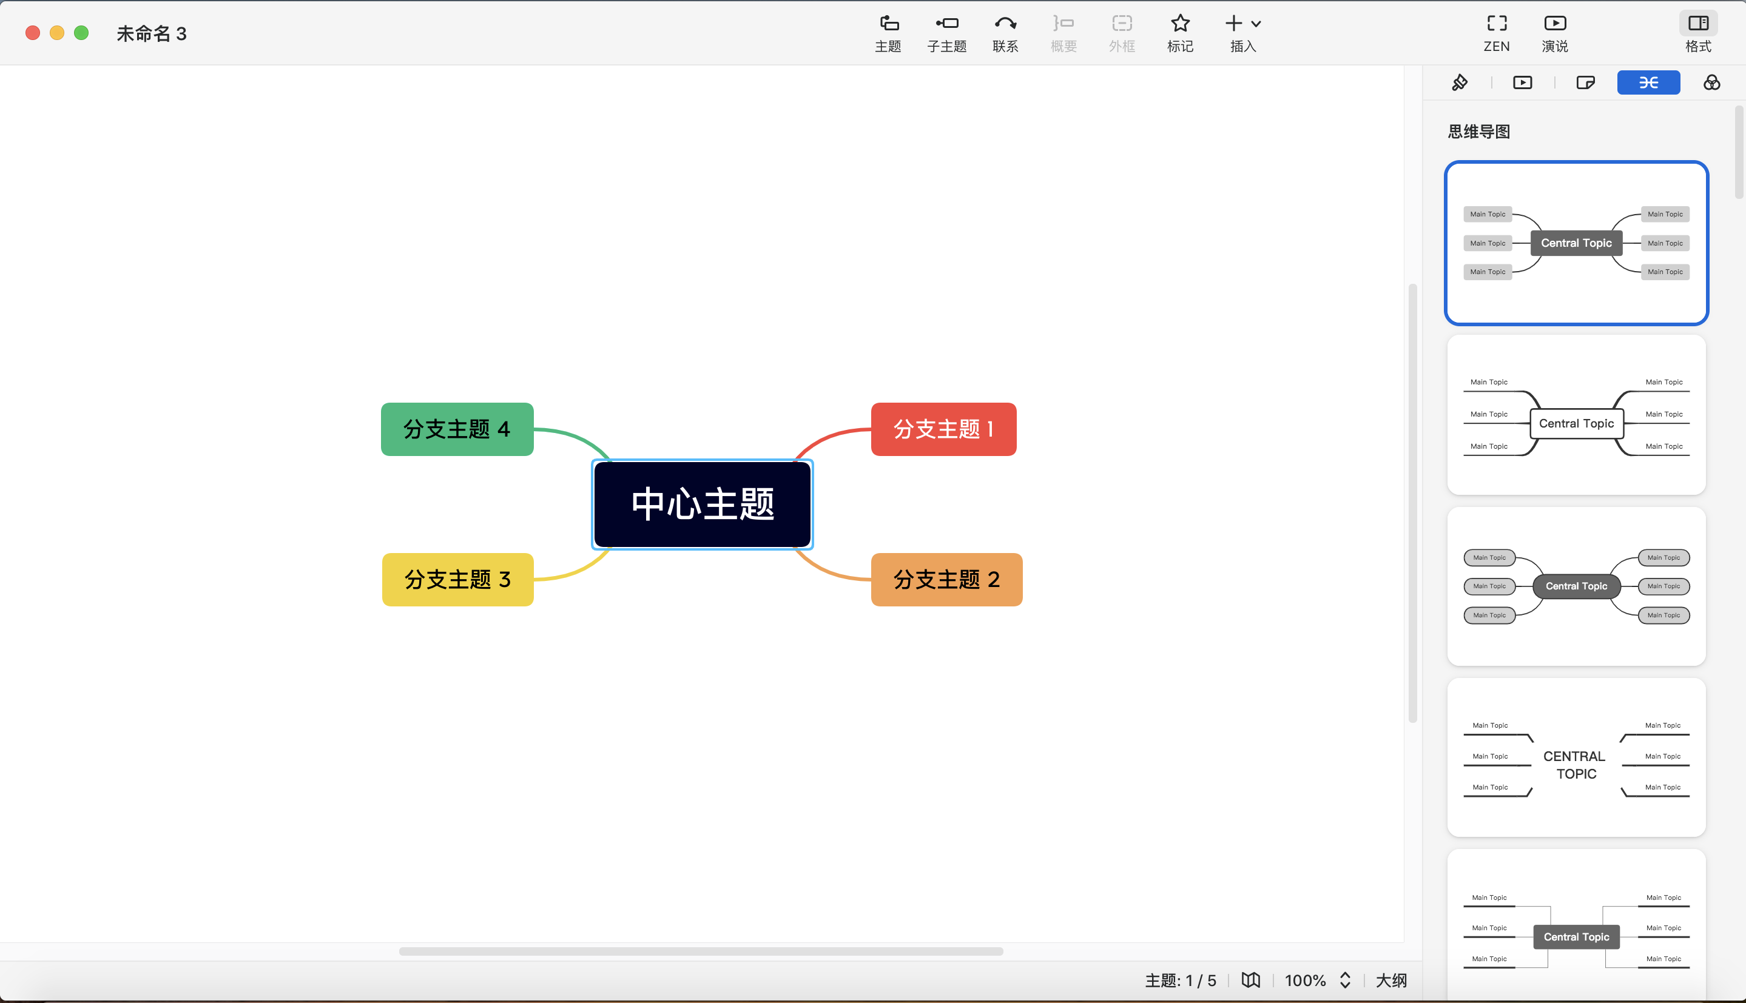Viewport: 1746px width, 1003px height.
Task: Switch on the structure tab highlighted in blue
Action: pyautogui.click(x=1648, y=82)
